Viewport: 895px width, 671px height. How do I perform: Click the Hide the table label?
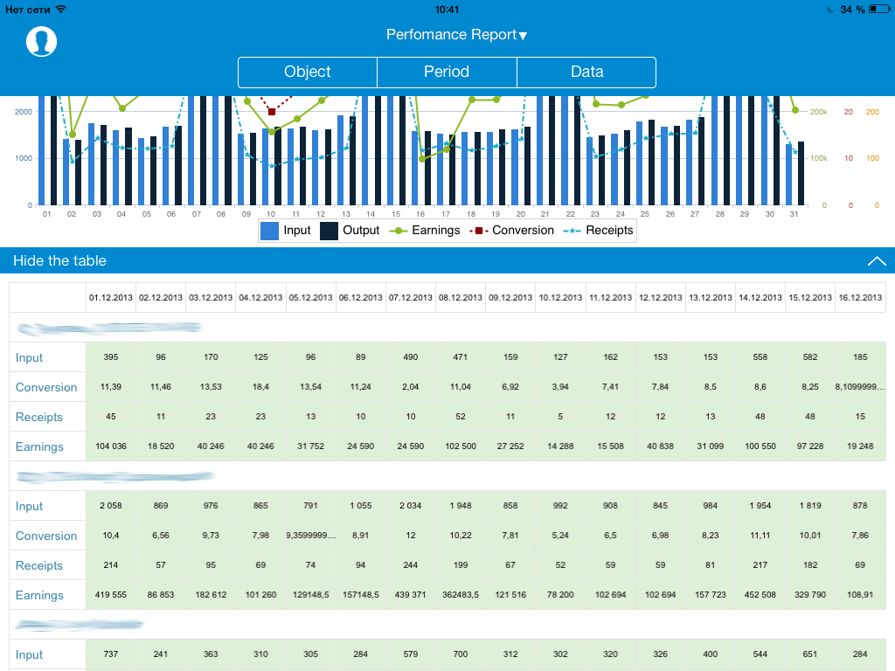click(x=59, y=260)
